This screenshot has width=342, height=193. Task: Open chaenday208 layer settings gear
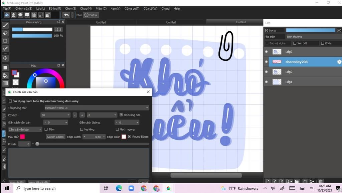pyautogui.click(x=339, y=62)
